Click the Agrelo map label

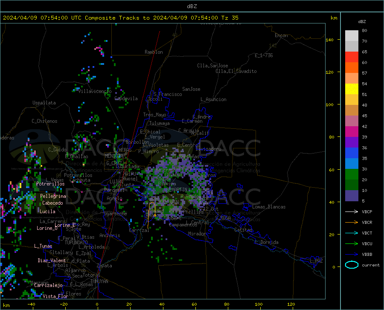[x=114, y=198]
